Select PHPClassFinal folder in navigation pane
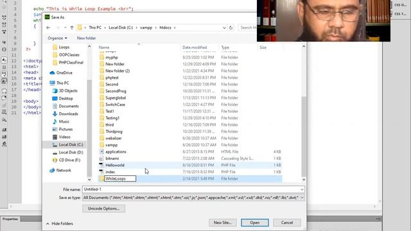 [71, 63]
